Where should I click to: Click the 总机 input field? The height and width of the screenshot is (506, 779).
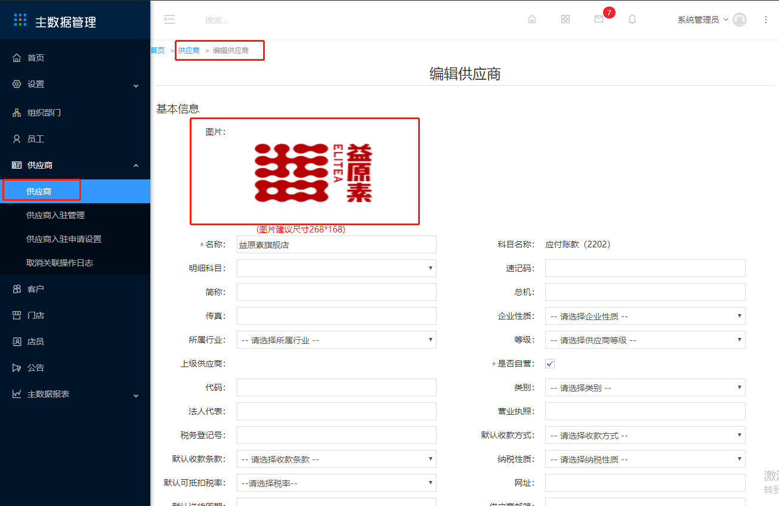(x=645, y=292)
